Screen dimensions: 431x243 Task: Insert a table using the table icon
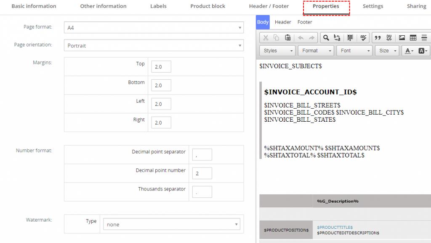point(413,38)
